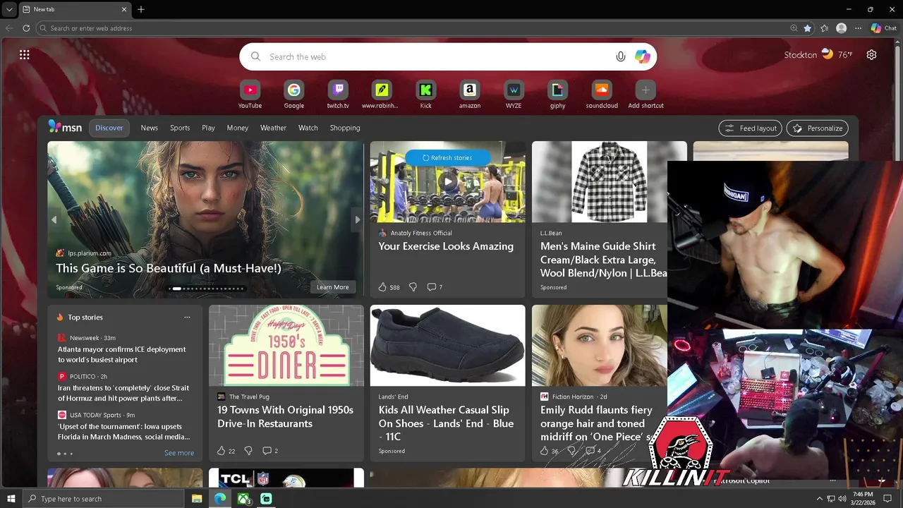Click the Personalize button
903x508 pixels.
817,128
